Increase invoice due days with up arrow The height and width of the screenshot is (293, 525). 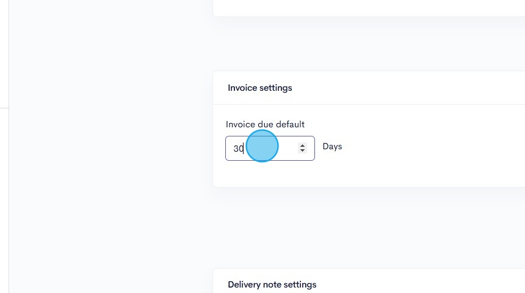click(302, 146)
